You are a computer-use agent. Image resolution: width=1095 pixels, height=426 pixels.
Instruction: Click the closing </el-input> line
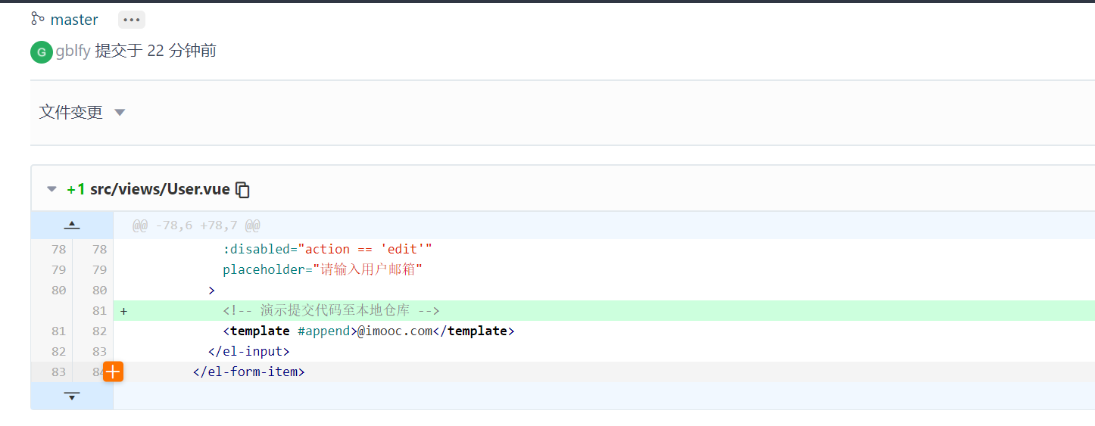[249, 351]
